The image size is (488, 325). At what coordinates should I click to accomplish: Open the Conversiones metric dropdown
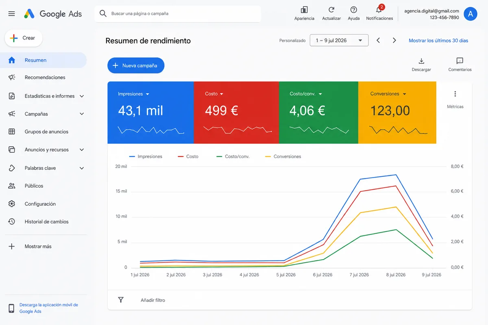[404, 94]
